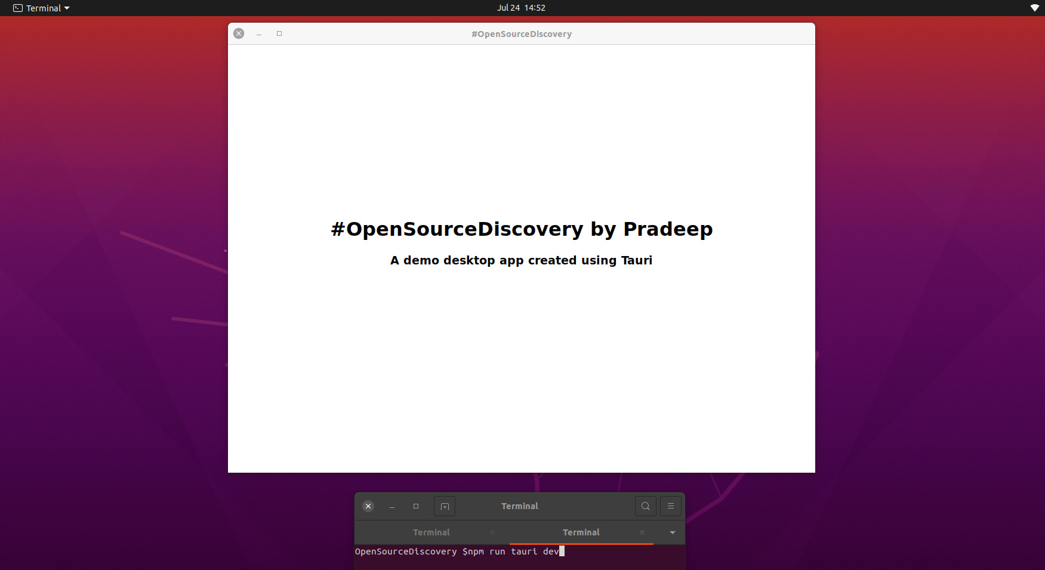Viewport: 1045px width, 570px height.
Task: Open a new tab in Terminal
Action: (x=445, y=506)
